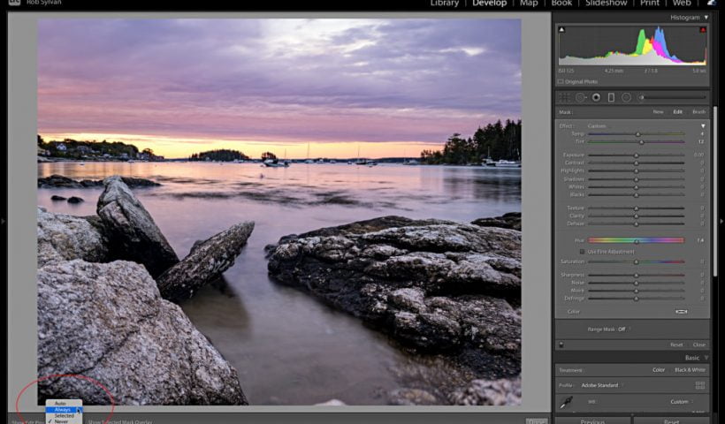725x424 pixels.
Task: Choose Always in the Show Edit Pins menu
Action: point(63,410)
